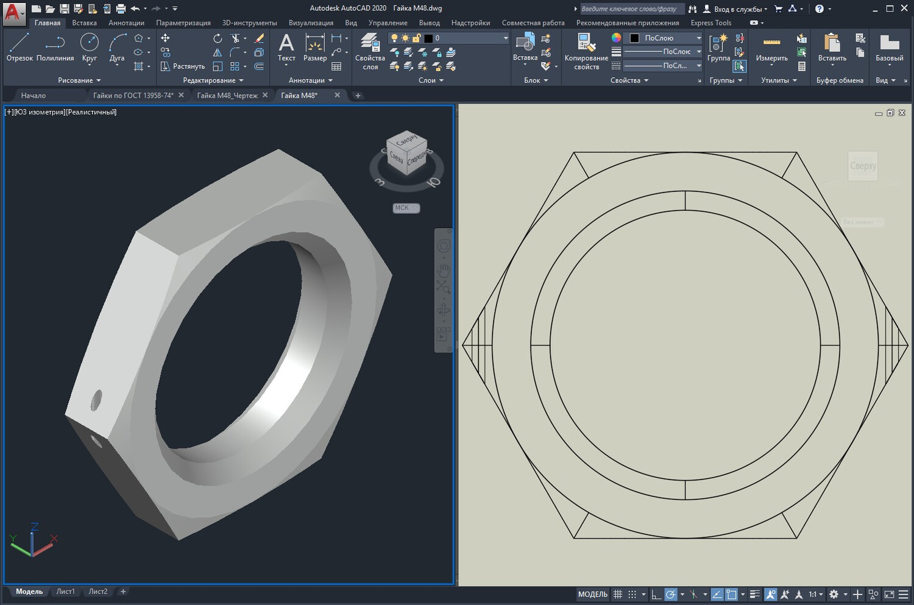The height and width of the screenshot is (605, 914).
Task: Click the Группа group icon
Action: click(718, 48)
